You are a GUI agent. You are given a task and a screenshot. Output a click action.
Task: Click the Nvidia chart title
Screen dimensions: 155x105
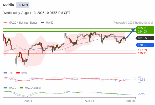(x=8, y=5)
